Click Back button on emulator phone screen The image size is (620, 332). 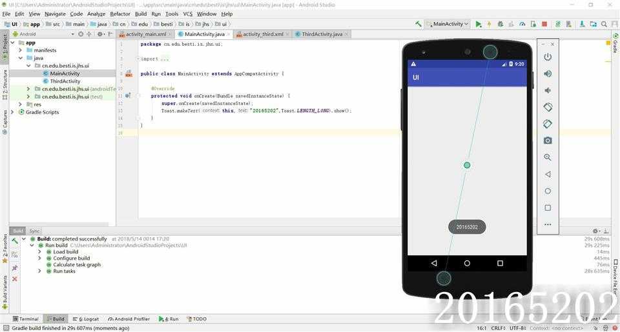pyautogui.click(x=434, y=263)
